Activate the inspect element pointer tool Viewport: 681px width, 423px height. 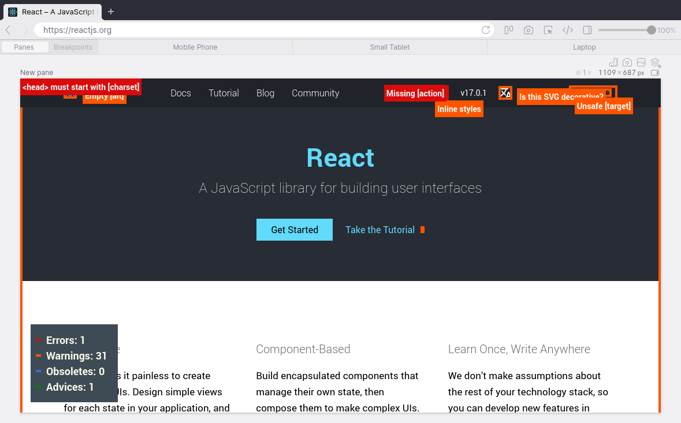point(548,30)
